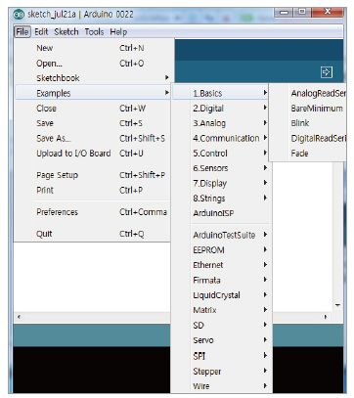The height and width of the screenshot is (398, 354).
Task: Open the File menu
Action: click(x=22, y=32)
